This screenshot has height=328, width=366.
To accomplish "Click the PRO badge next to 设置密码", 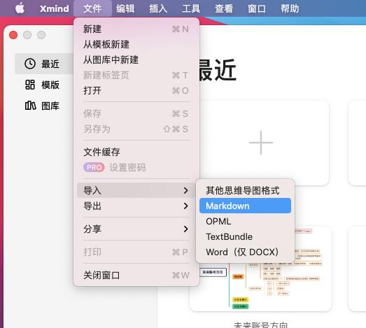I will click(94, 167).
